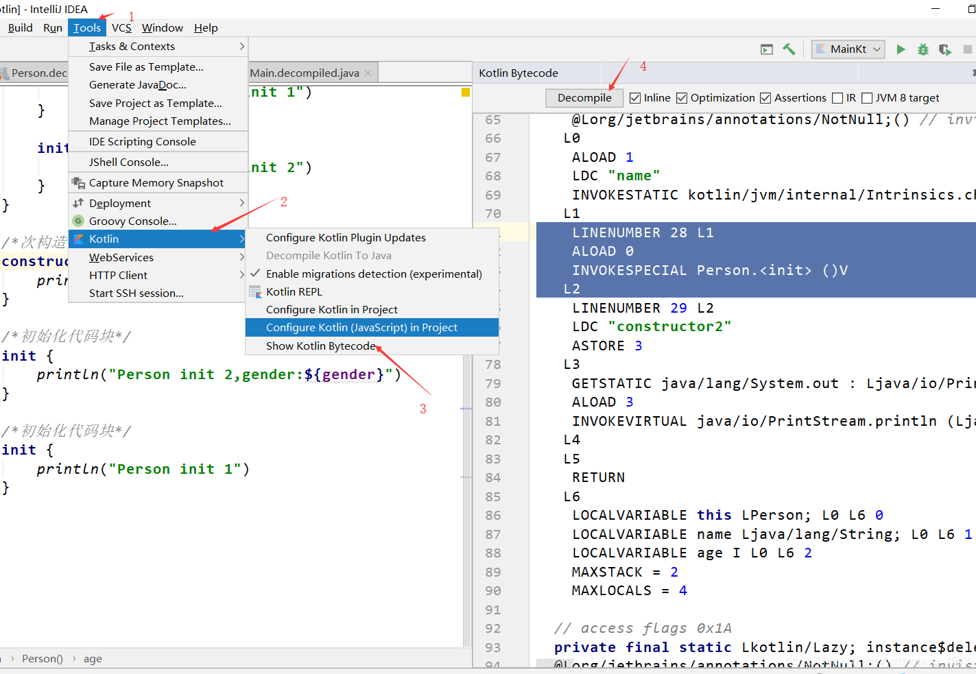Open IDE Scripting Console
Image resolution: width=976 pixels, height=674 pixels.
(158, 142)
